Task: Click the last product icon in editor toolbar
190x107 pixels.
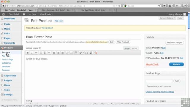Action: tap(96, 53)
